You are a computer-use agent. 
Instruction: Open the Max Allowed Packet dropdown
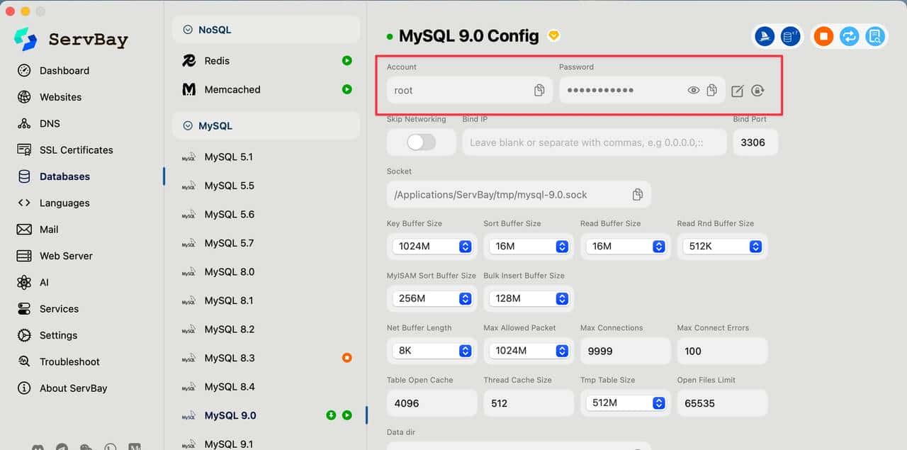pos(529,351)
